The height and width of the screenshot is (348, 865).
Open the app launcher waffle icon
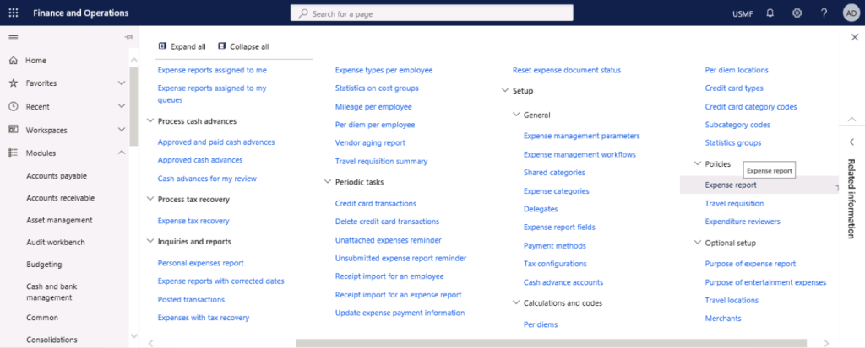pyautogui.click(x=13, y=13)
